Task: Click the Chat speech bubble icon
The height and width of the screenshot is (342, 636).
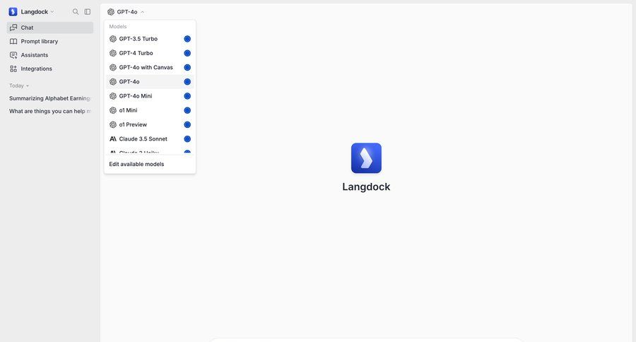Action: pyautogui.click(x=13, y=28)
